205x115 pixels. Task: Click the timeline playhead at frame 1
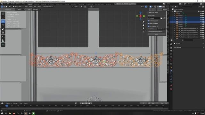pos(7,106)
